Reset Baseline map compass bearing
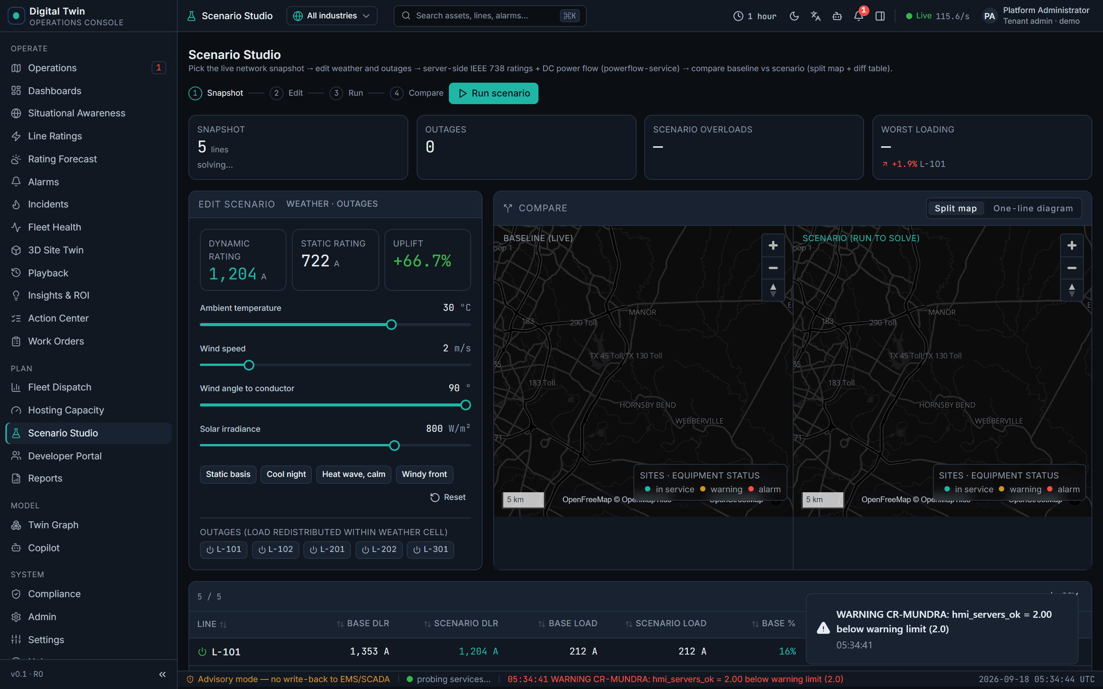The height and width of the screenshot is (689, 1103). [x=773, y=290]
